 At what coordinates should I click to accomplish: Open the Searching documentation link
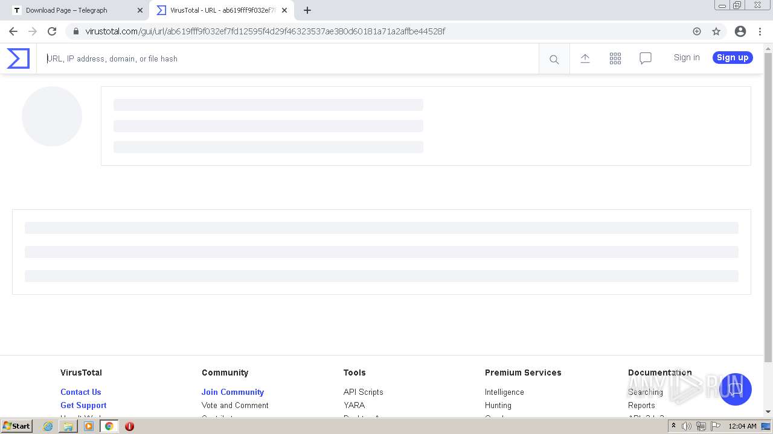[646, 392]
